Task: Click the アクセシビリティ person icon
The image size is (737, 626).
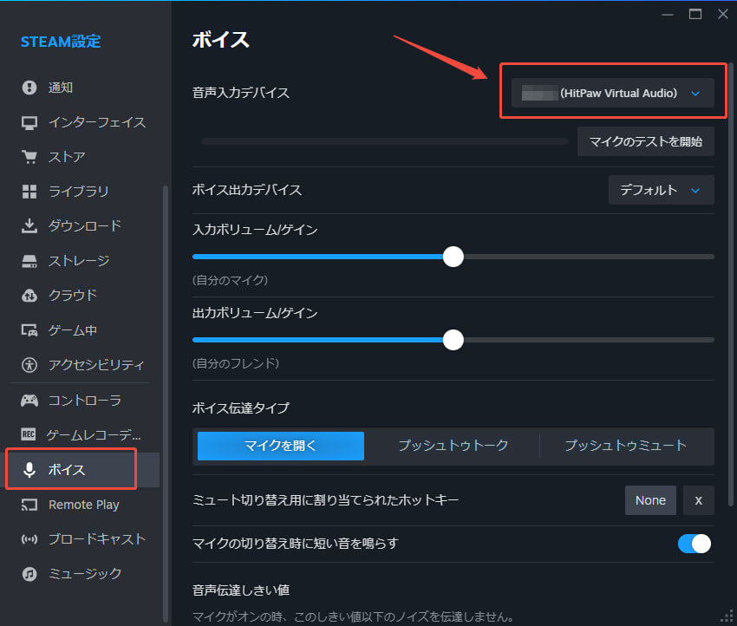Action: pos(29,365)
